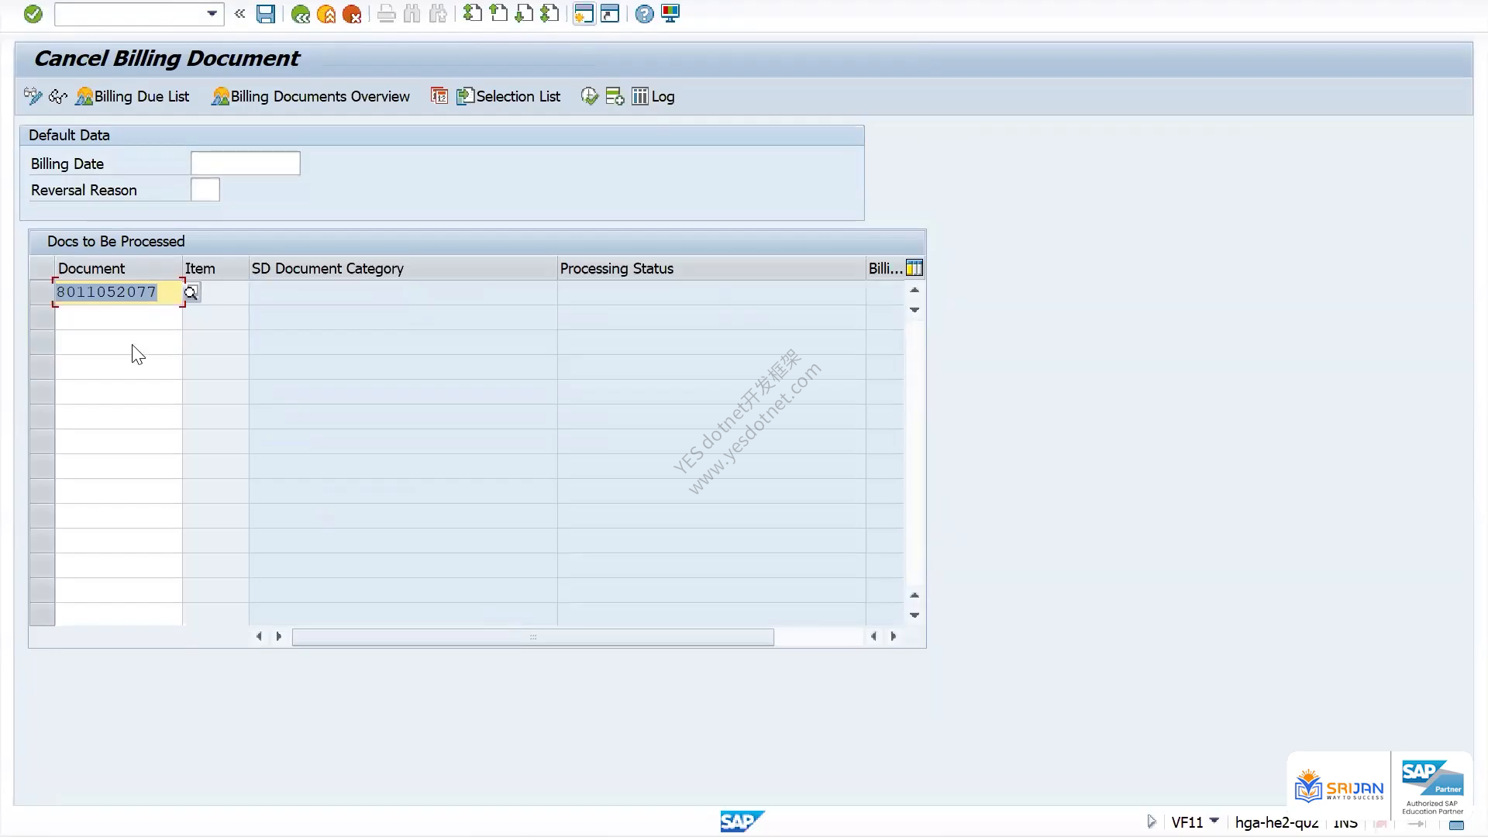
Task: Go back with the green Back icon
Action: (x=301, y=14)
